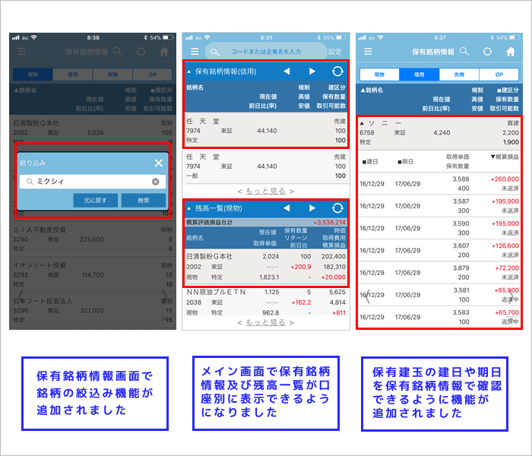Select row with 概算損益 +126,600

tap(439, 250)
